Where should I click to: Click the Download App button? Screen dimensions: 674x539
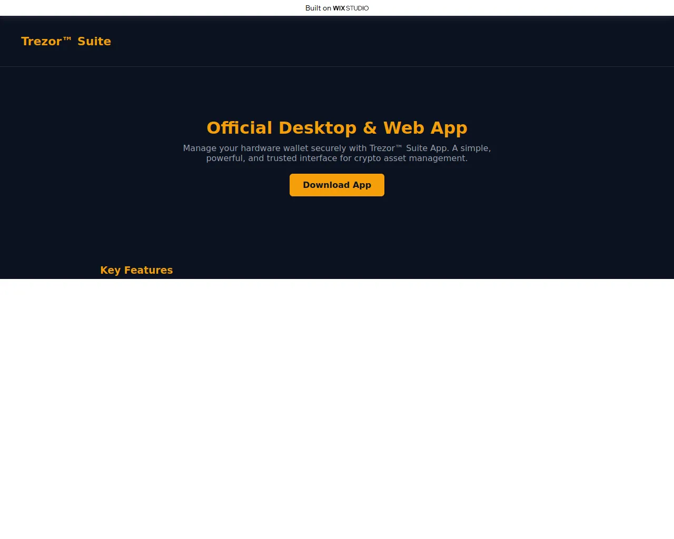click(x=337, y=185)
